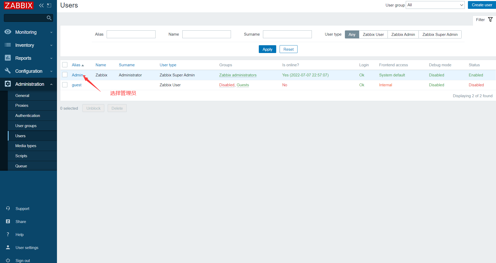Click the Configuration wrench icon
496x263 pixels.
[8, 71]
